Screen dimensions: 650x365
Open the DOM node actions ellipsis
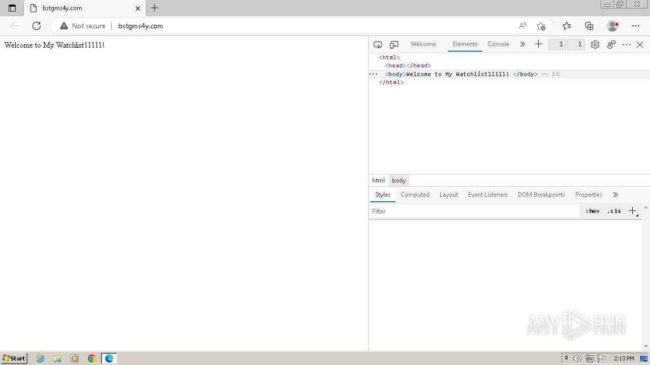point(373,74)
